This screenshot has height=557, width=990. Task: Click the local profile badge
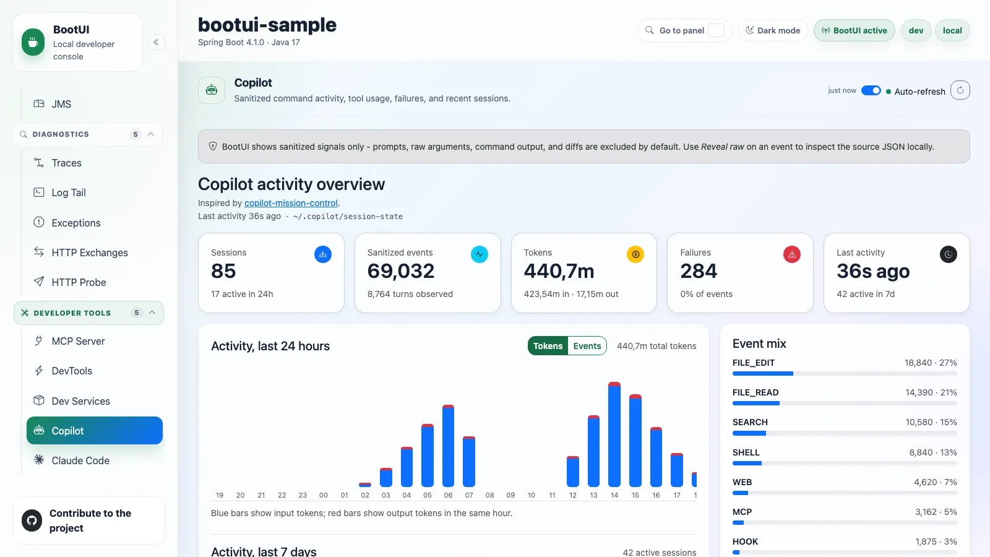(x=952, y=30)
